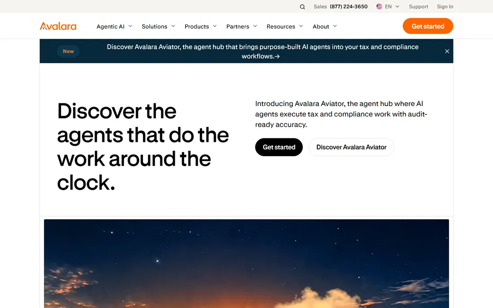Click the 'Introducing Avalara Aviator' paragraph

341,114
